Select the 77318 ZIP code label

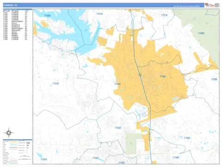point(99,14)
